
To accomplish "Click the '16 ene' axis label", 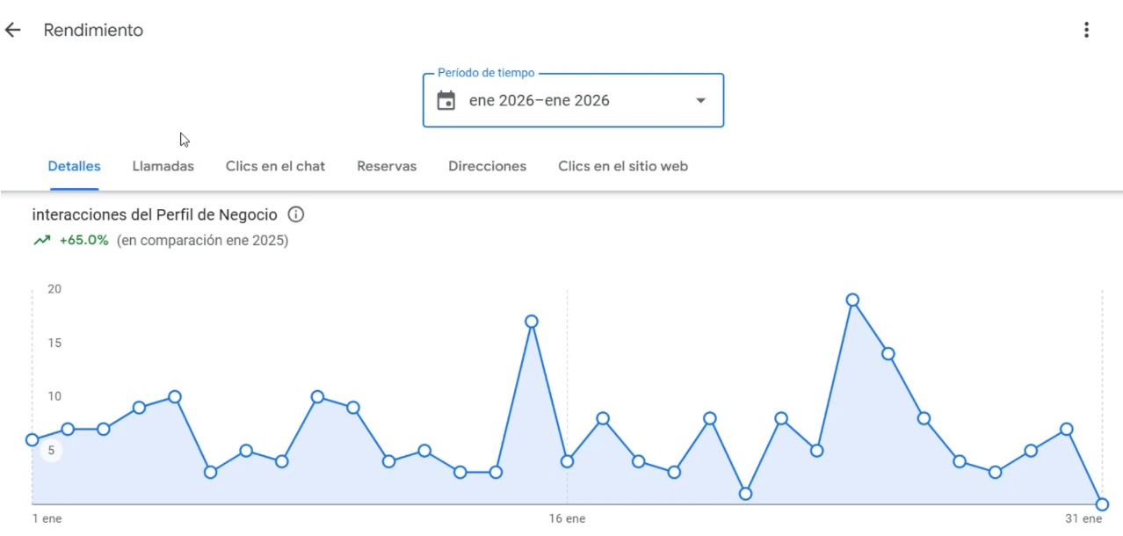I will point(568,519).
